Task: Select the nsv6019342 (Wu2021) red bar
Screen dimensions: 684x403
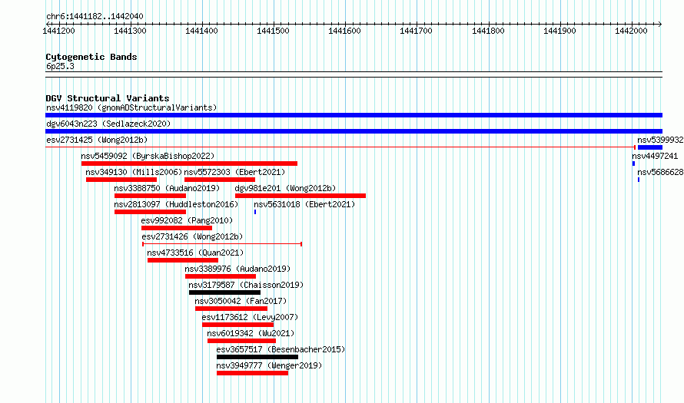Action: (x=241, y=341)
